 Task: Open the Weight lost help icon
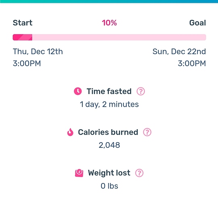point(139,173)
